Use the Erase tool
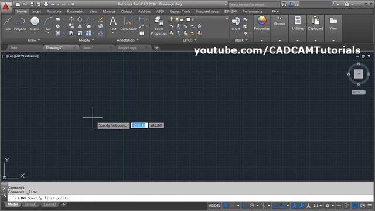This screenshot has height=211, width=375. pyautogui.click(x=101, y=19)
